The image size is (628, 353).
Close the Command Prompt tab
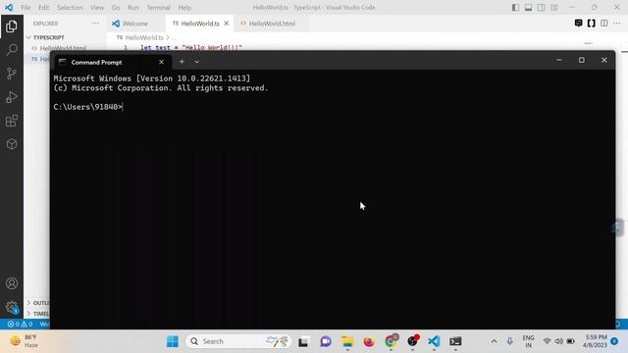161,62
